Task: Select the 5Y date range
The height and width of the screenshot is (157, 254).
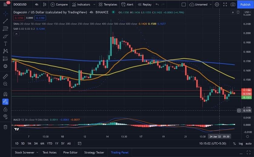Action: [63, 143]
